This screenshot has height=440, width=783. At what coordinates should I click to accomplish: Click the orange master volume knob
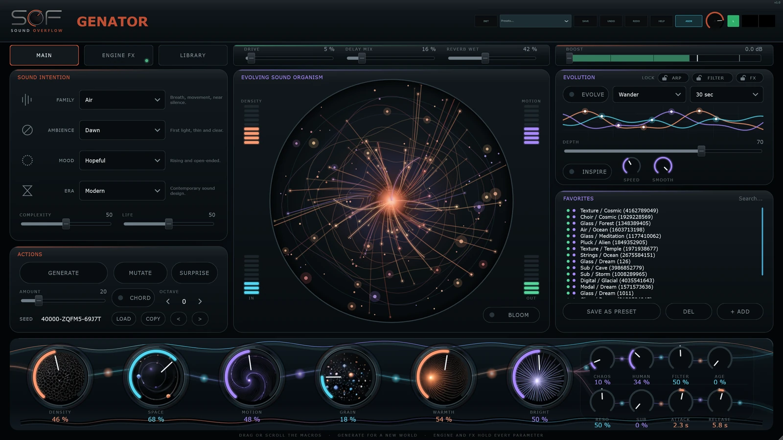pos(714,21)
